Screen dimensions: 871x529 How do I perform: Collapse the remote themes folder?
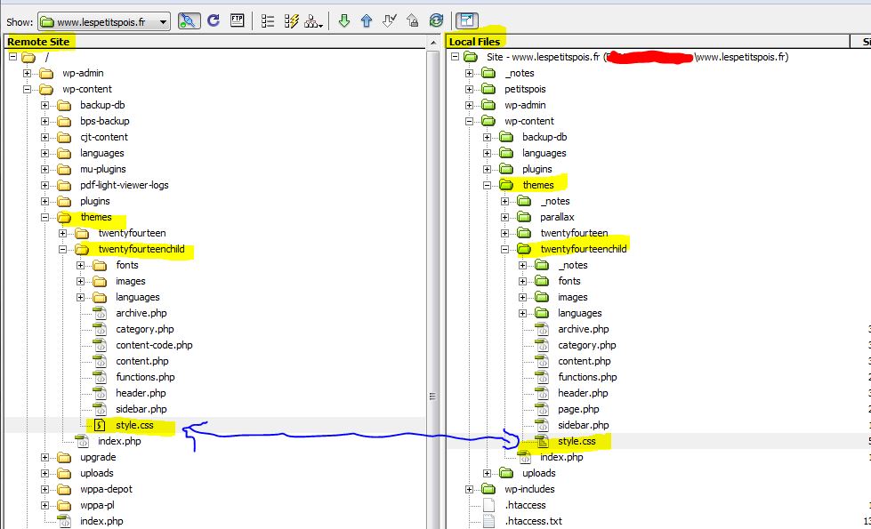[x=45, y=217]
